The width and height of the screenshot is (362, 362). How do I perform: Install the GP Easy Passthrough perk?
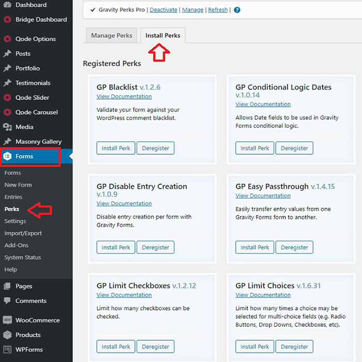(254, 248)
